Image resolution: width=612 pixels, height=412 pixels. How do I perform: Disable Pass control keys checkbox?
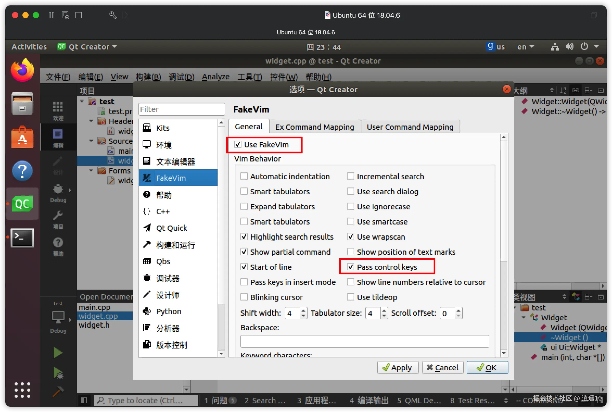350,267
